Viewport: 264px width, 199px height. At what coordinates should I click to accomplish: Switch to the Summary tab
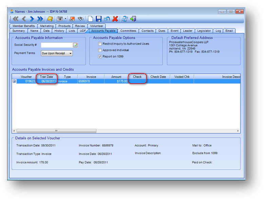point(19,31)
